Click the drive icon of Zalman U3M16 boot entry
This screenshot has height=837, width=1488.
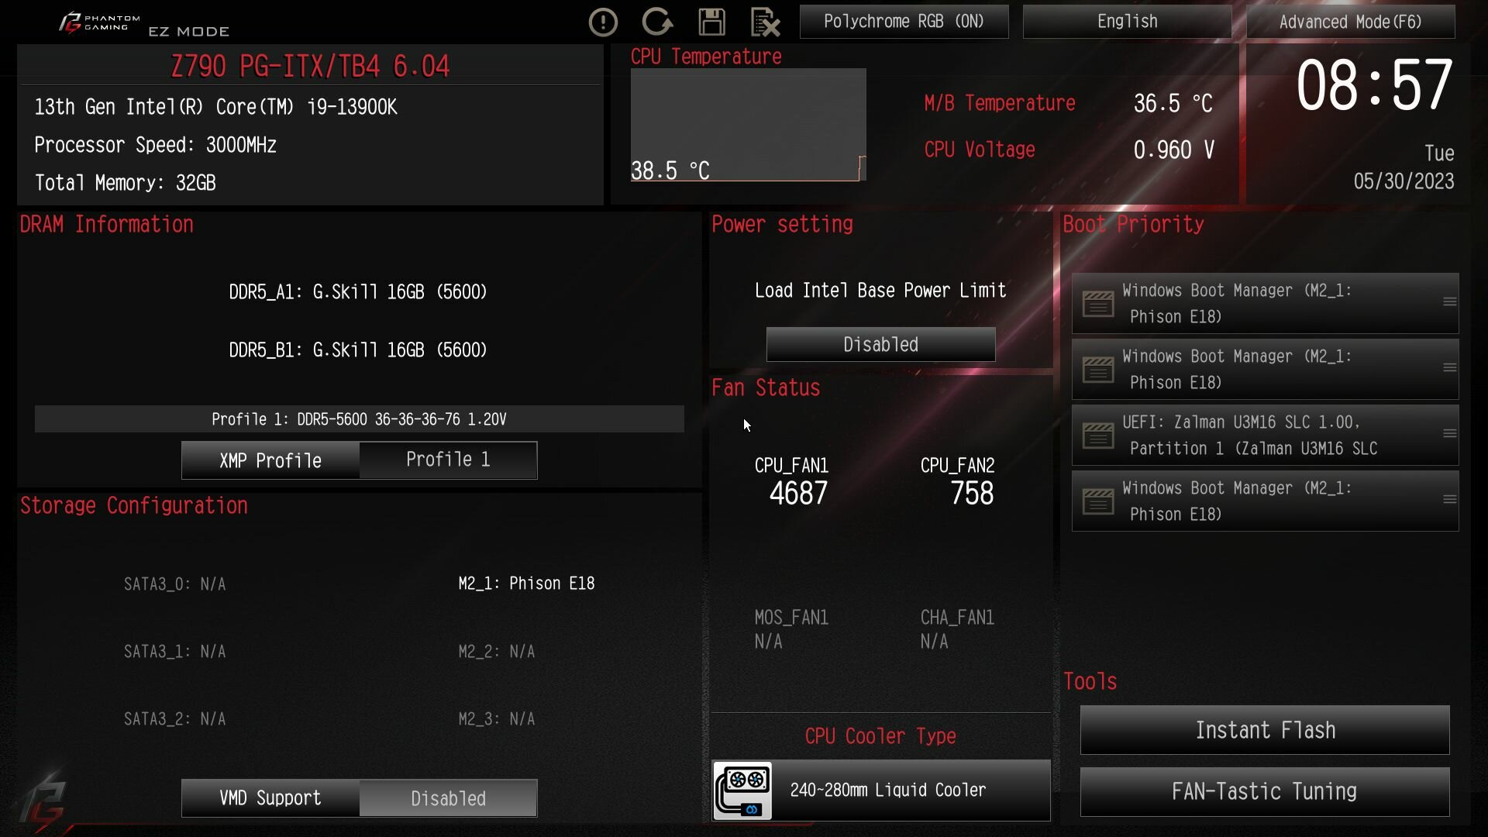1098,436
